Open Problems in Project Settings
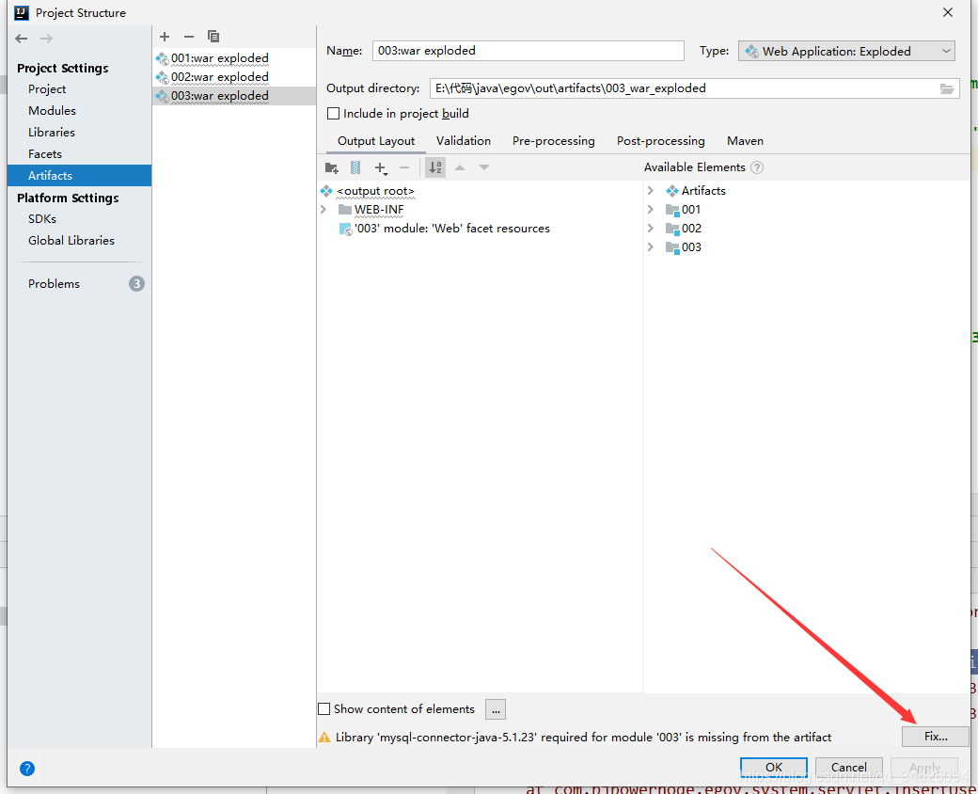978x794 pixels. 54,283
